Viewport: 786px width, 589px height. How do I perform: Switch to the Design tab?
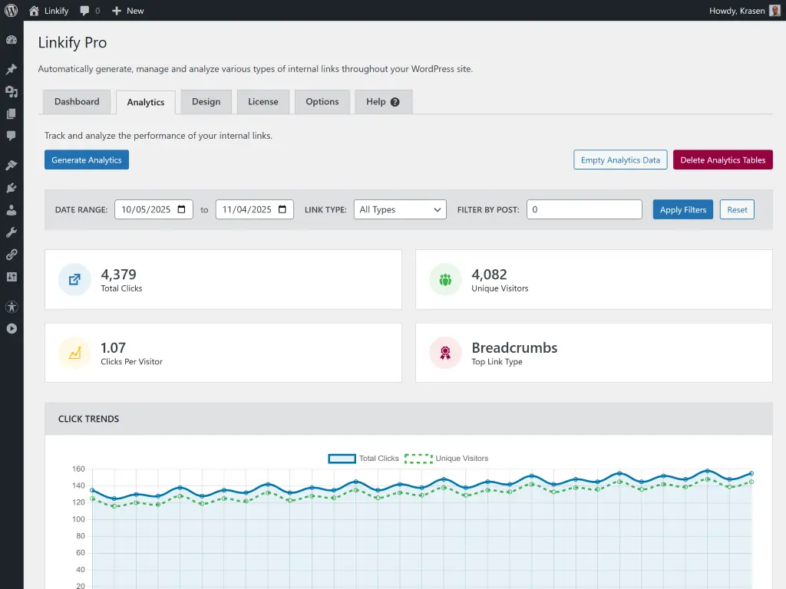click(206, 101)
